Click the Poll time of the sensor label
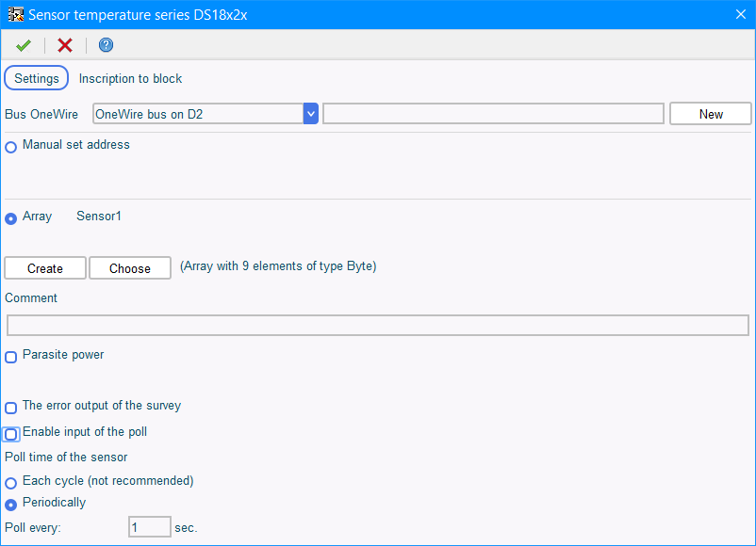756x546 pixels. coord(66,457)
